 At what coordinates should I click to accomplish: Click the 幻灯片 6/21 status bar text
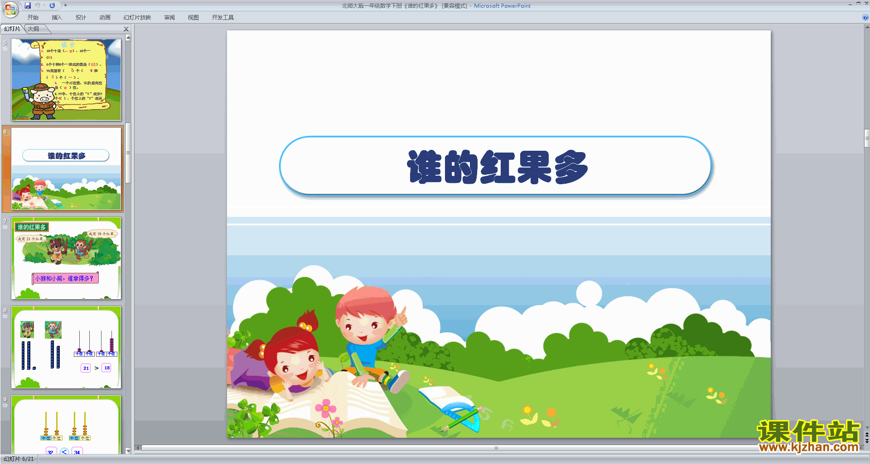coord(19,459)
